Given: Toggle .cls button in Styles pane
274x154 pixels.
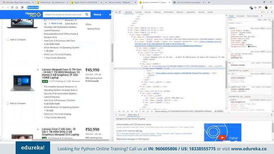Looking at the screenshot, I should [x=265, y=20].
